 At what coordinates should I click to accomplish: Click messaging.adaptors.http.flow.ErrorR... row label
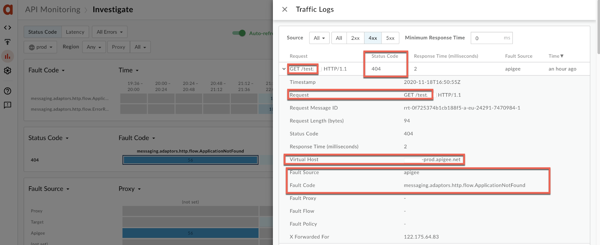pos(70,109)
